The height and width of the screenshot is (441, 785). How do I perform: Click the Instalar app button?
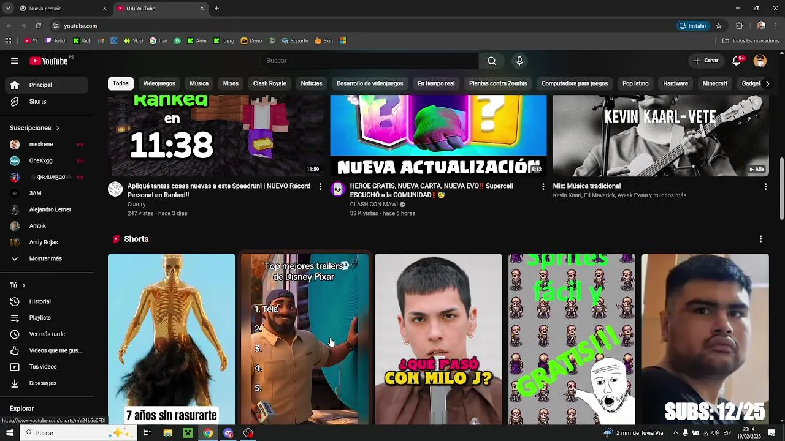coord(693,26)
